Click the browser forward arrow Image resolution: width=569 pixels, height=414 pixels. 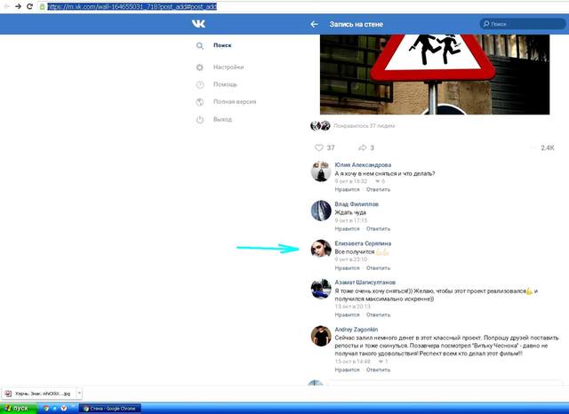point(18,6)
